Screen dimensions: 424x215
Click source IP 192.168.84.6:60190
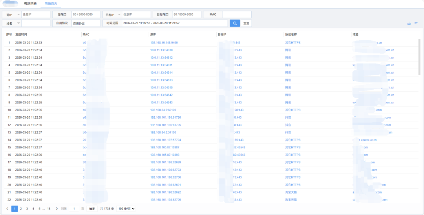[163, 110]
